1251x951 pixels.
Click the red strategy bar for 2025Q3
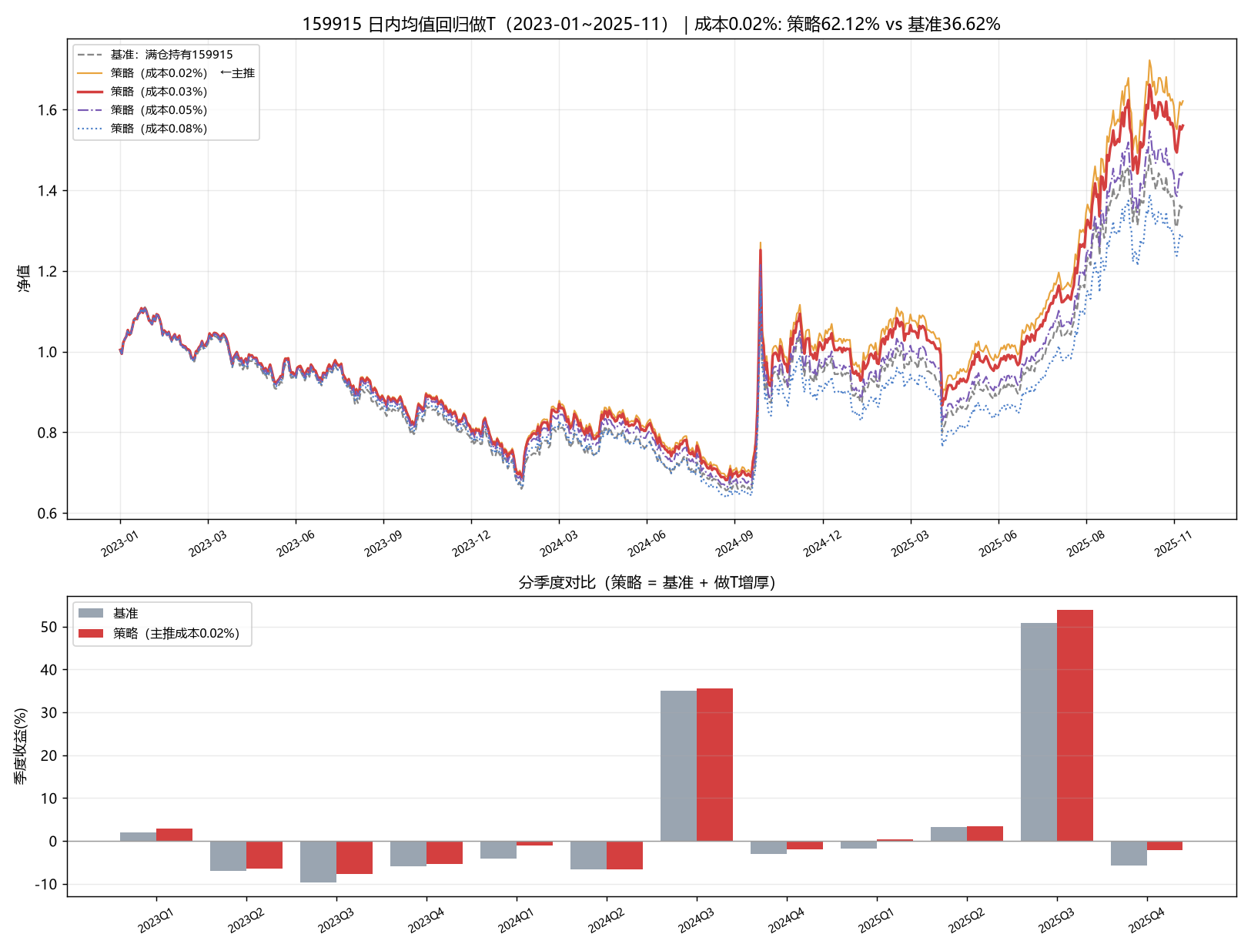[1075, 725]
